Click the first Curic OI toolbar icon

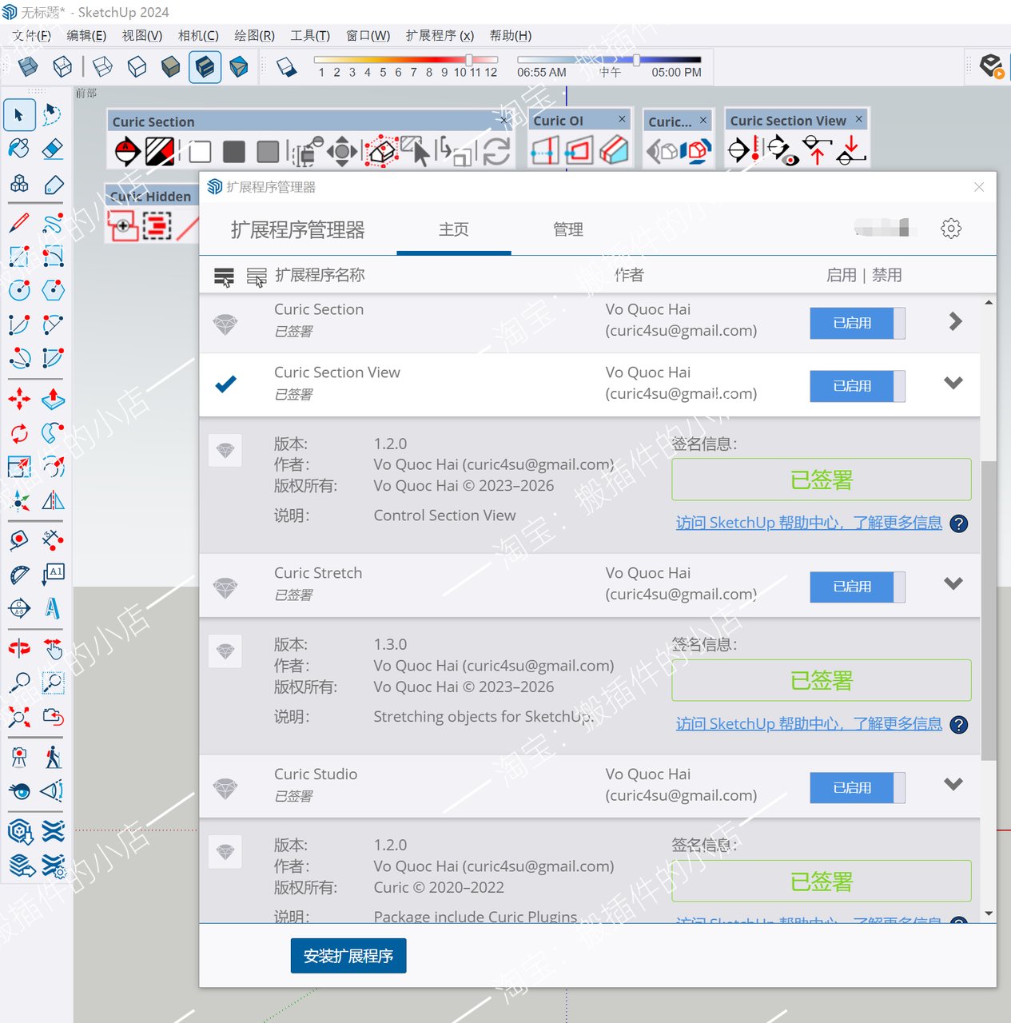point(545,150)
